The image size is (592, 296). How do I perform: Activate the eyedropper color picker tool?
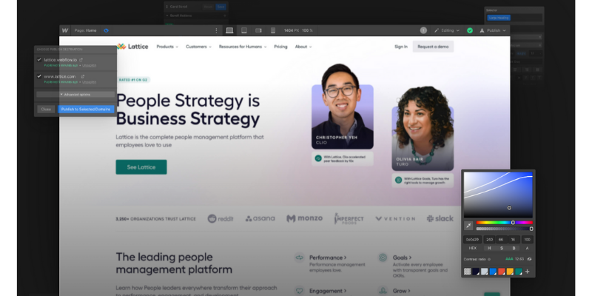(x=468, y=226)
